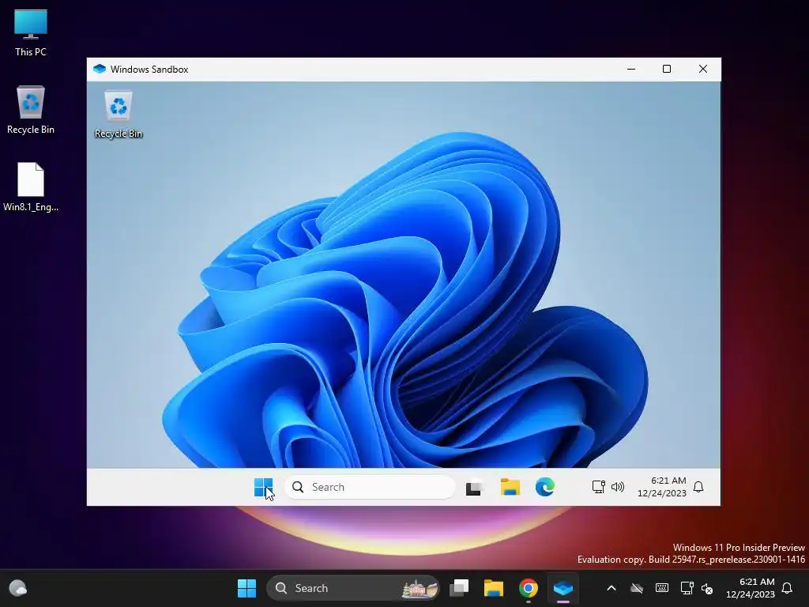809x607 pixels.
Task: Select the This PC desktop icon
Action: pos(31,32)
